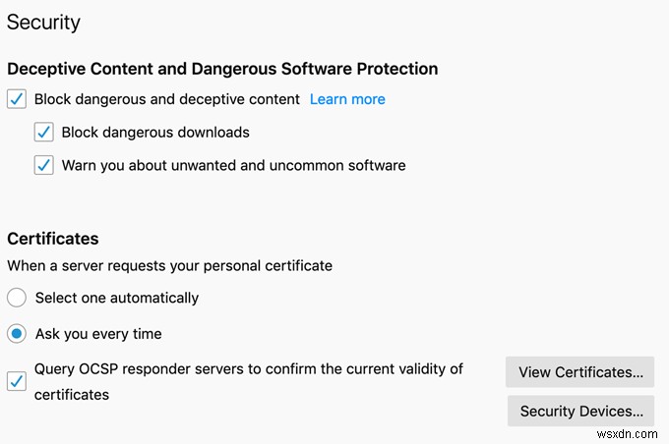Toggle the Block dangerous downloads checkbox
This screenshot has width=669, height=444.
pos(44,133)
